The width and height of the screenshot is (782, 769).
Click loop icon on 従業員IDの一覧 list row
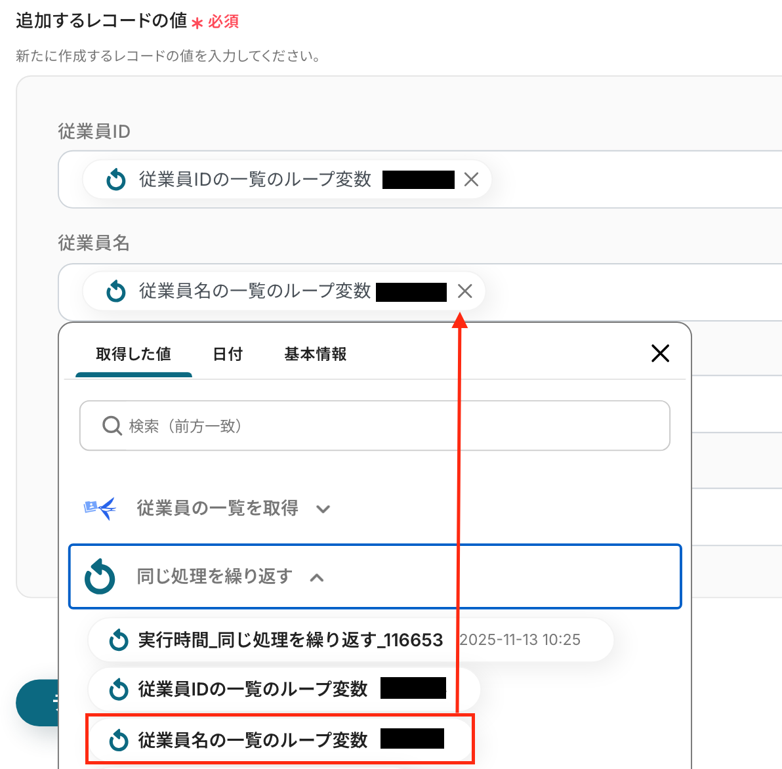click(119, 689)
